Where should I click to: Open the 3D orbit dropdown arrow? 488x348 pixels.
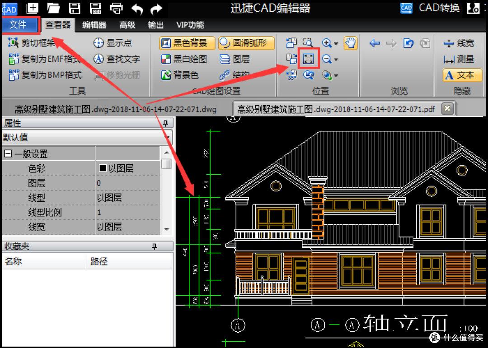(x=336, y=75)
